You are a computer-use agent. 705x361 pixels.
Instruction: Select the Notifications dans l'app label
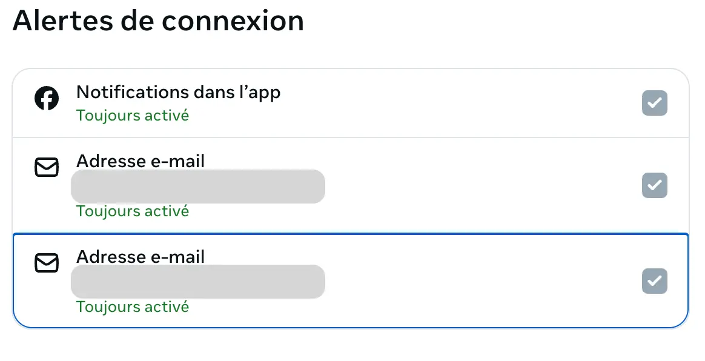[178, 92]
